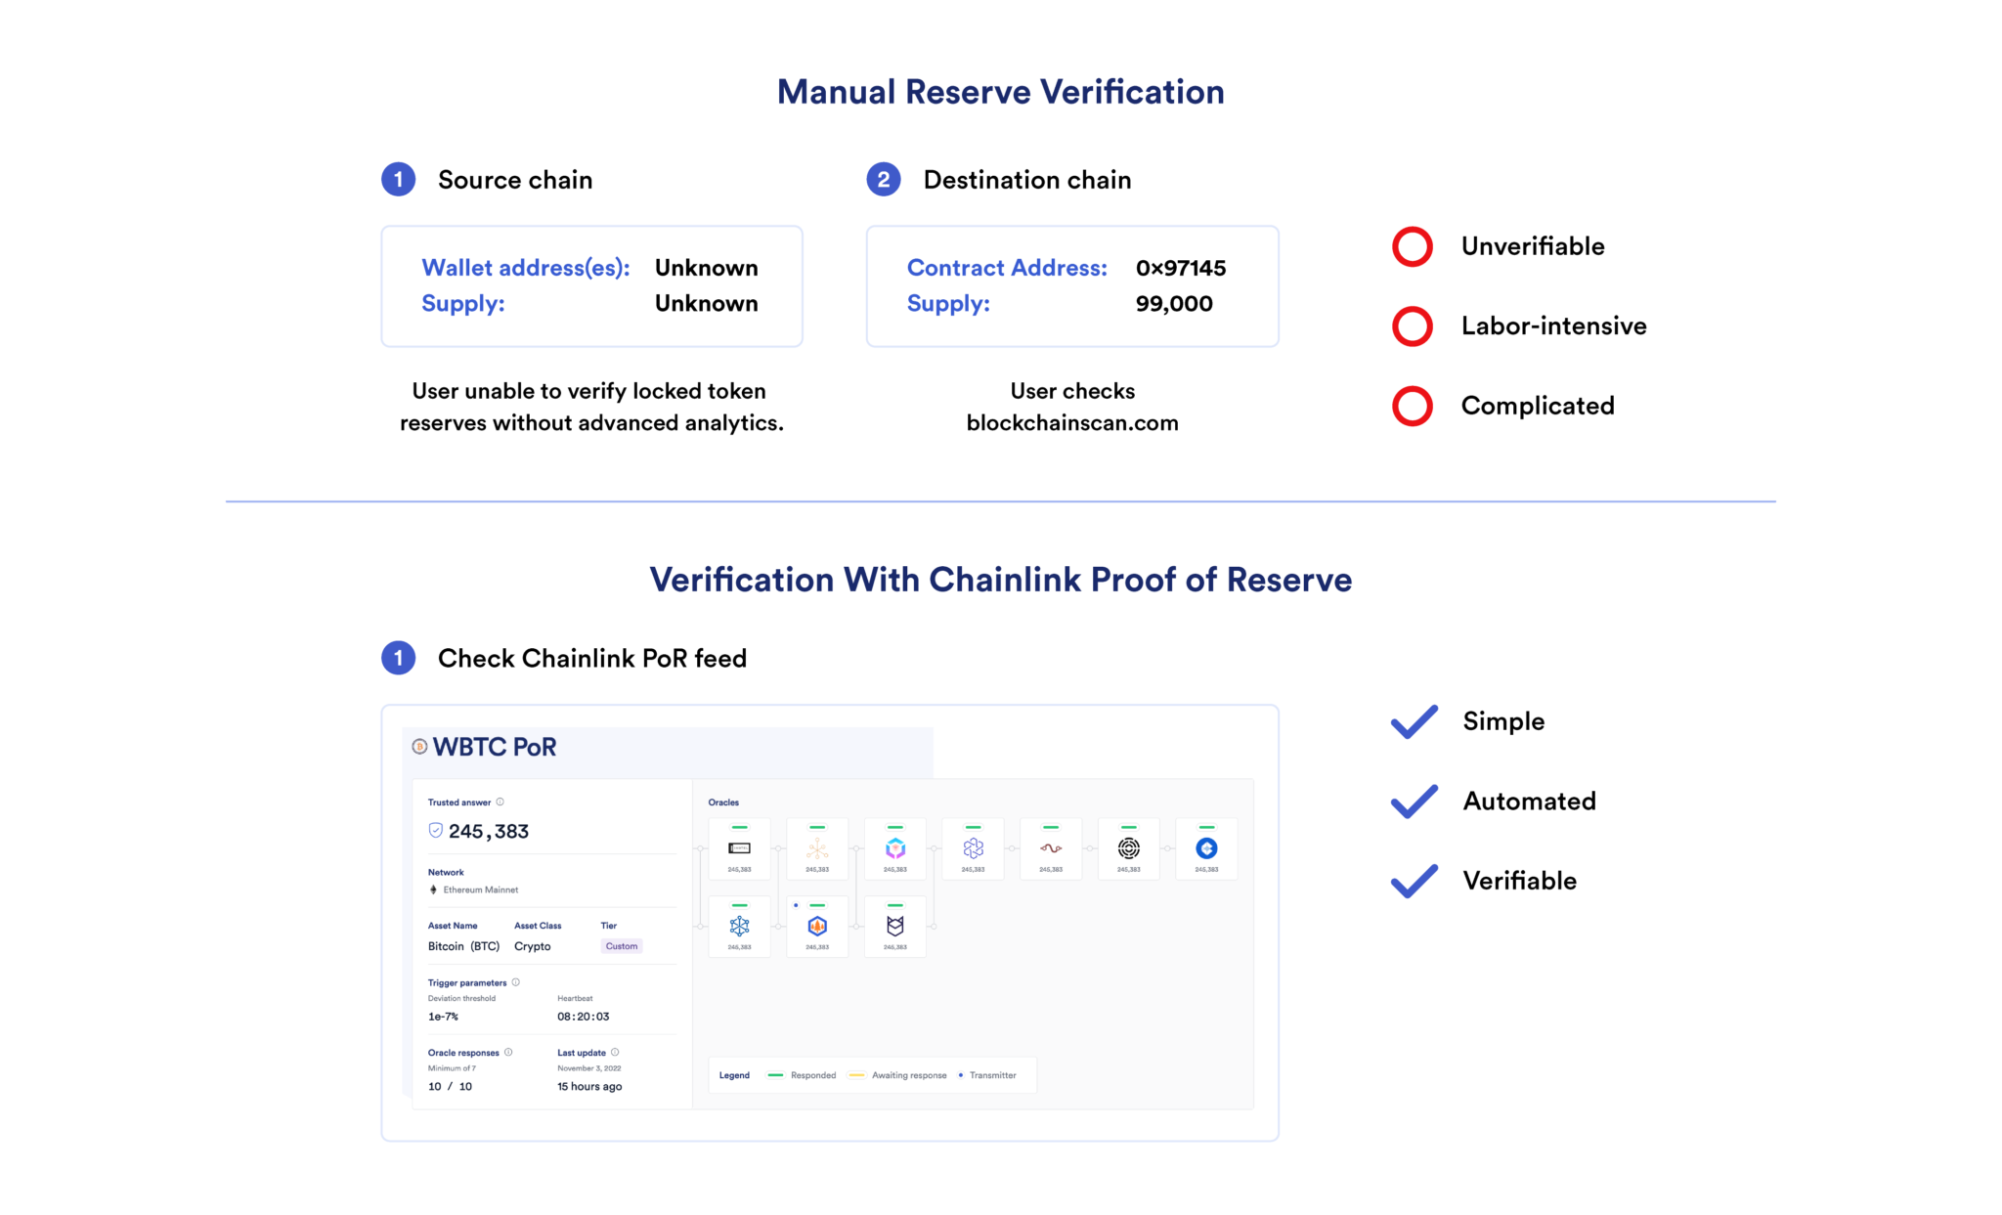Click the Ethereum Mainnet network icon
2002x1215 pixels.
point(433,890)
